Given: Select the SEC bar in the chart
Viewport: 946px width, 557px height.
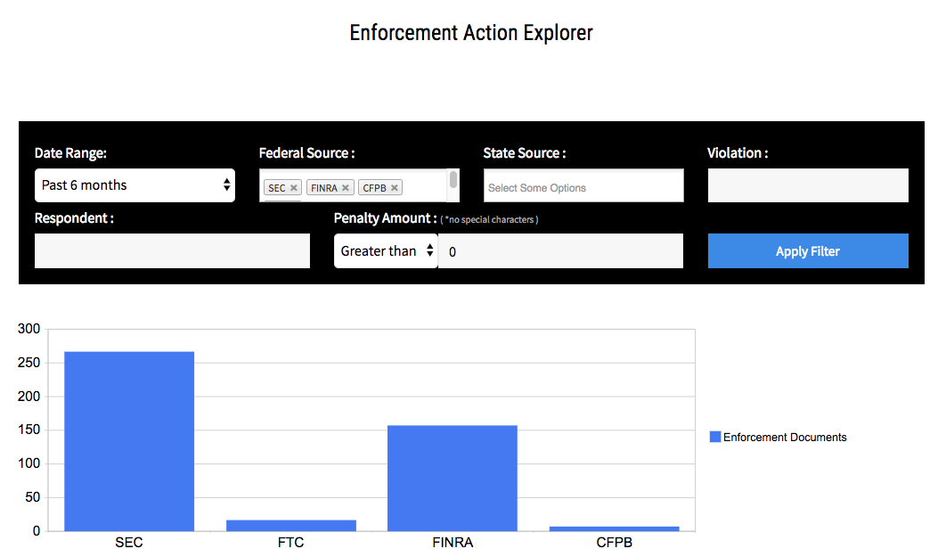Looking at the screenshot, I should click(129, 440).
